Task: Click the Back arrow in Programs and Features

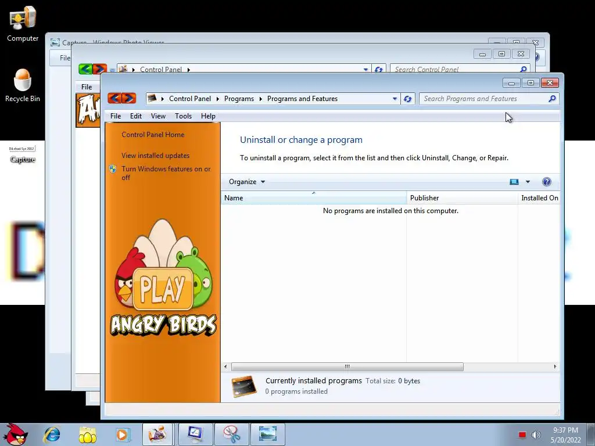Action: pos(114,99)
